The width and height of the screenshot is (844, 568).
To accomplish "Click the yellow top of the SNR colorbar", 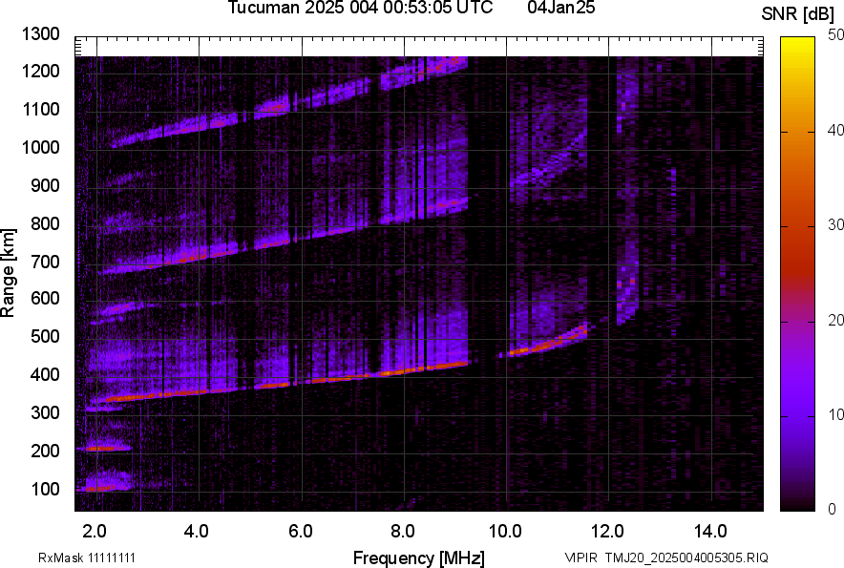I will point(797,43).
